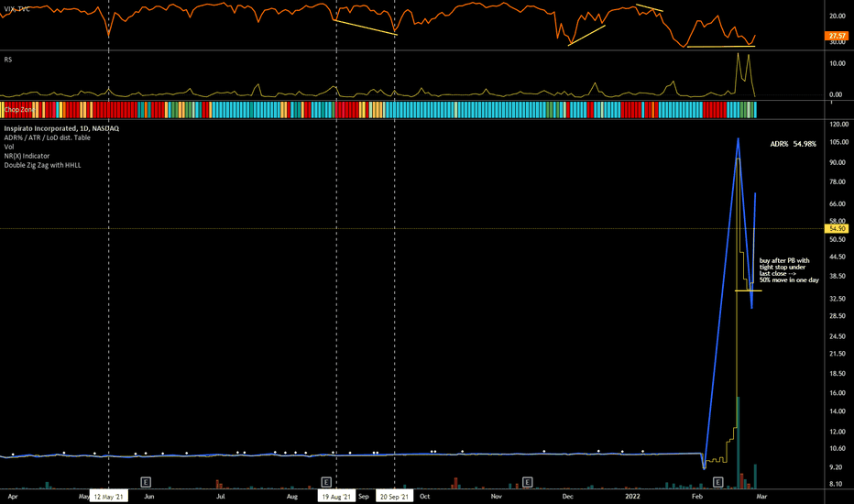Click the 20 Sep '21 date label

point(394,497)
